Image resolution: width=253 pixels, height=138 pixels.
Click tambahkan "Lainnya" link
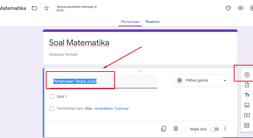tap(112, 108)
